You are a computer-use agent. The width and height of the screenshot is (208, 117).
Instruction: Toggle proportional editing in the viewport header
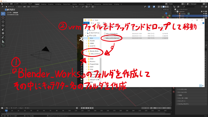tap(93, 7)
